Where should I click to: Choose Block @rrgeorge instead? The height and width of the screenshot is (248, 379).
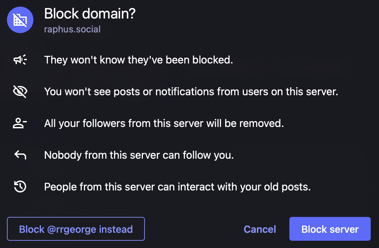coord(76,229)
